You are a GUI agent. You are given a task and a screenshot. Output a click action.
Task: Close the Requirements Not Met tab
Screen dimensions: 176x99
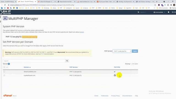(x=75, y=2)
